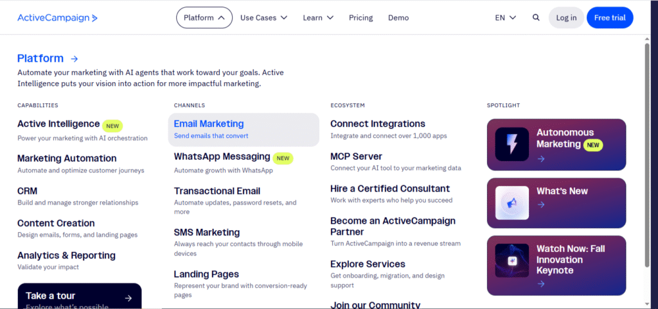Collapse the Platform dropdown menu
Viewport: 658px width, 309px height.
[204, 17]
